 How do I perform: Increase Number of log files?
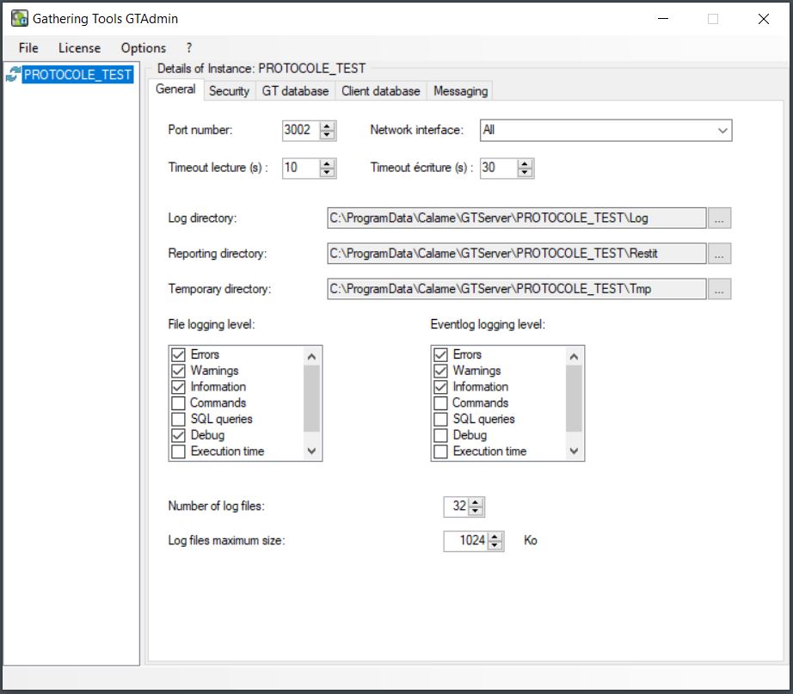476,502
